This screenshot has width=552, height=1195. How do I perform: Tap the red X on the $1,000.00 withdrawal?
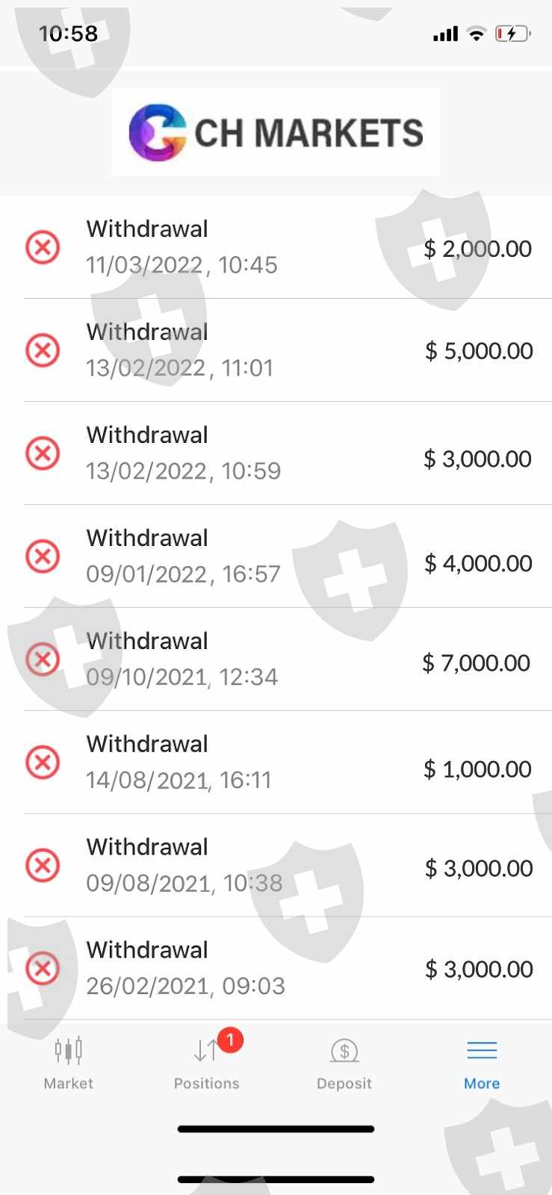coord(43,763)
